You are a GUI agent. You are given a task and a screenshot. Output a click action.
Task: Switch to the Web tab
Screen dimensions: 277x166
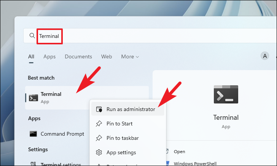click(x=107, y=57)
